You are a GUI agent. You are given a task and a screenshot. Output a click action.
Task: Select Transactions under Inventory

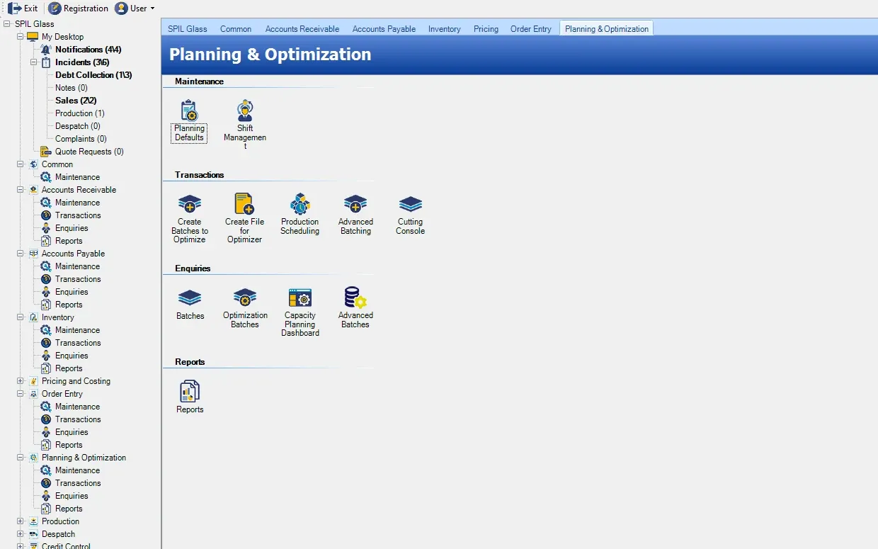78,343
